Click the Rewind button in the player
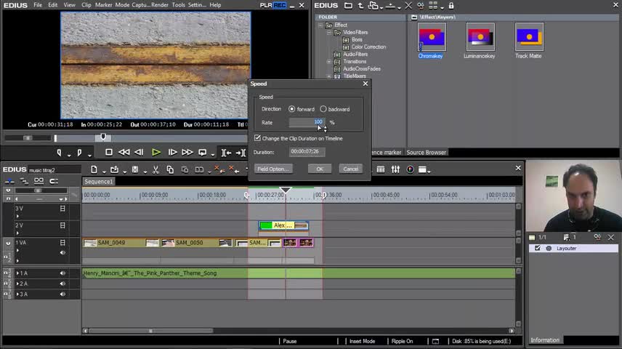Screen dimensions: 622x349 coord(124,152)
